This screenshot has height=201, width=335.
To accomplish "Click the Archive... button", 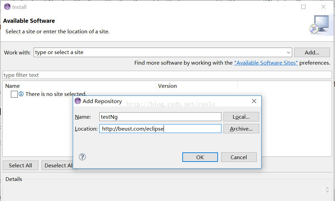I will pos(241,129).
